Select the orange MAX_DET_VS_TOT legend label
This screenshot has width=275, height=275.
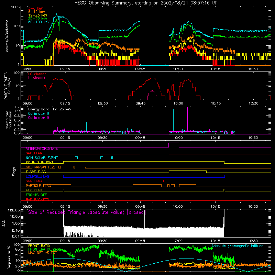click(x=43, y=253)
